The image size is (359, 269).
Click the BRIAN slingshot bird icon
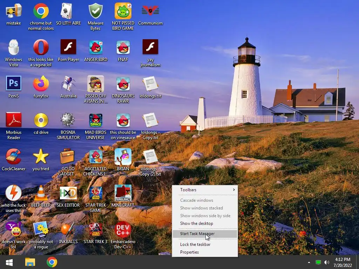[x=123, y=157]
